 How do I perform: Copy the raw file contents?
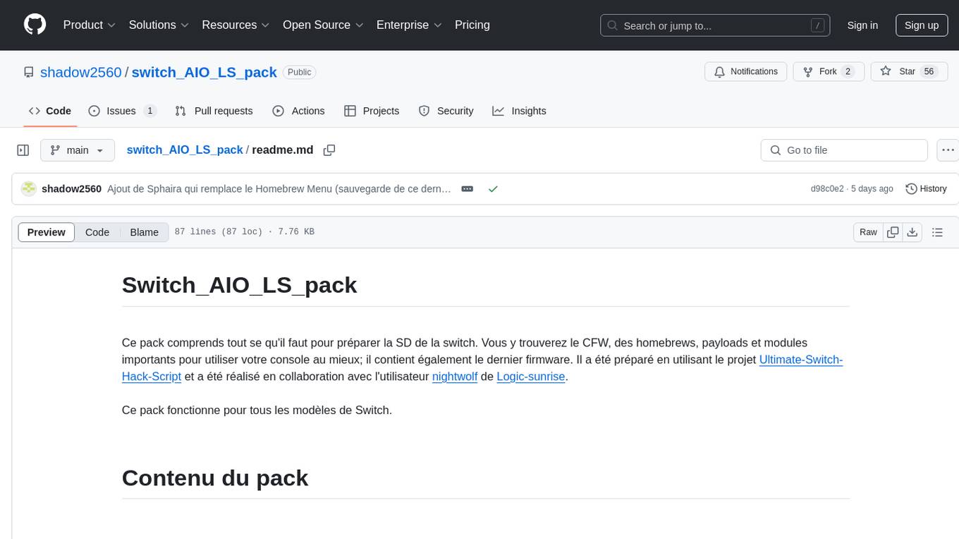(893, 232)
